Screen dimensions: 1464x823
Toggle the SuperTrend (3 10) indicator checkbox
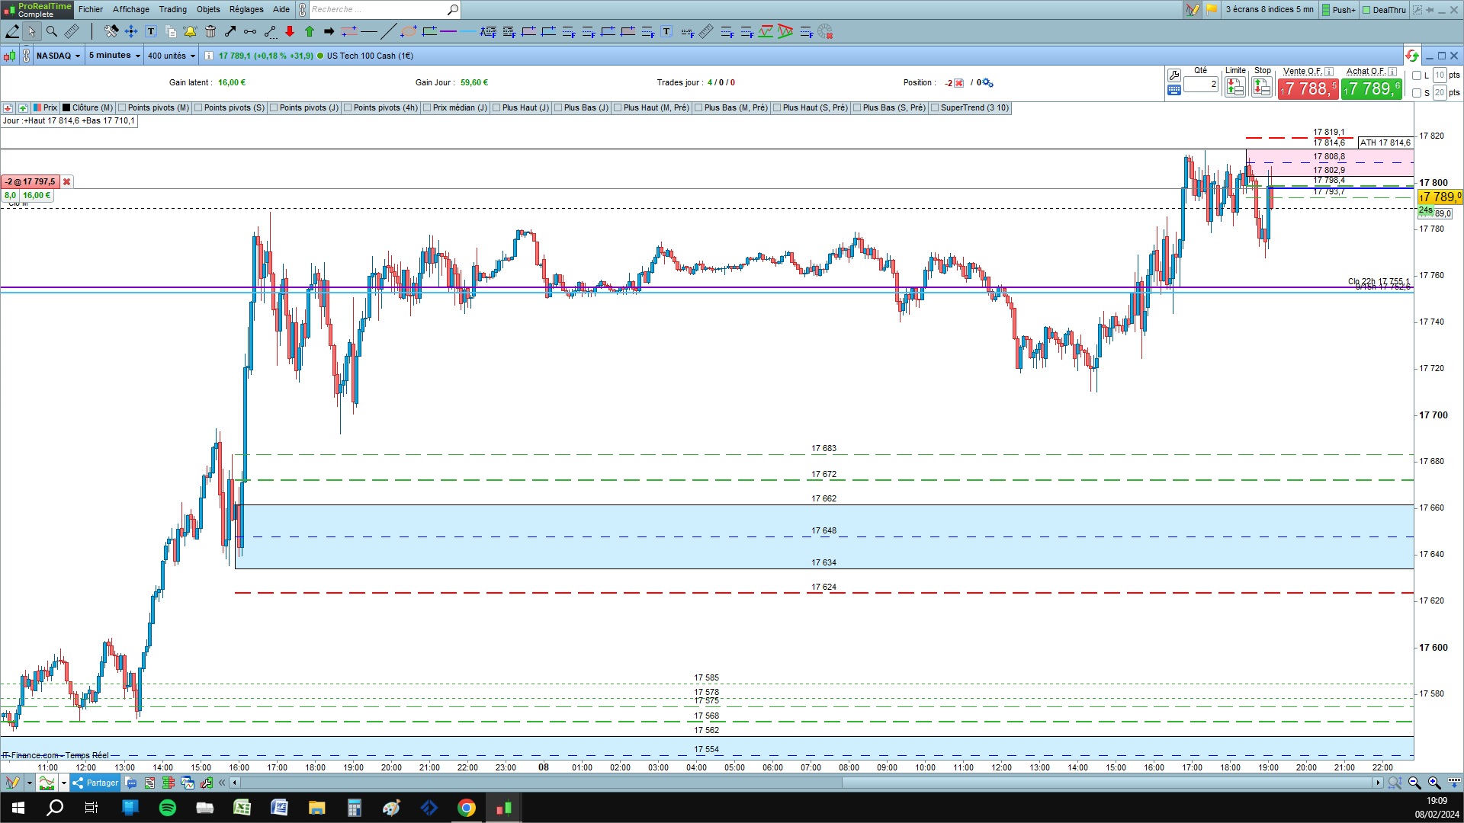pyautogui.click(x=936, y=108)
